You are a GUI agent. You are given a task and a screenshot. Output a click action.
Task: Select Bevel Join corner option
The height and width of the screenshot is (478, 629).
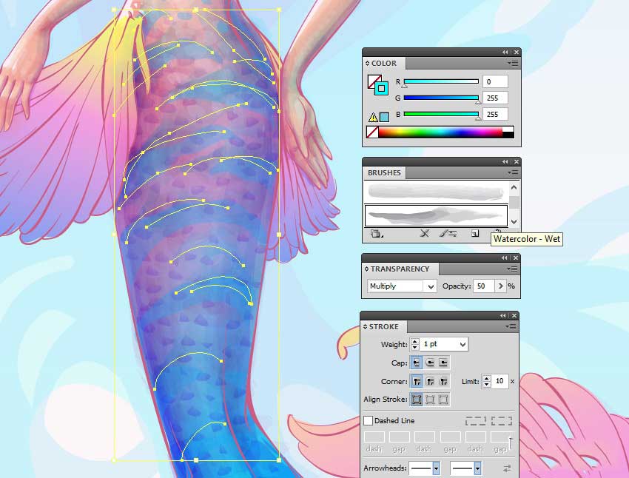pos(443,381)
